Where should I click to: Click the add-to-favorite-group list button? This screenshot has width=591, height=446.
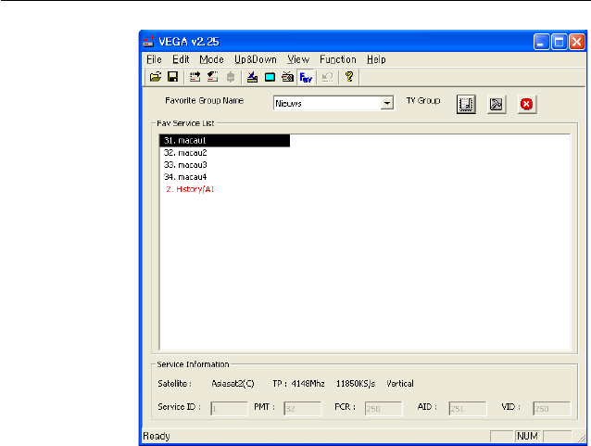466,104
